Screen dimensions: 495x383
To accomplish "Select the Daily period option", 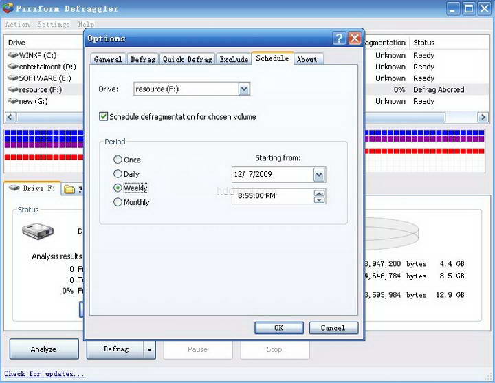I will 118,174.
